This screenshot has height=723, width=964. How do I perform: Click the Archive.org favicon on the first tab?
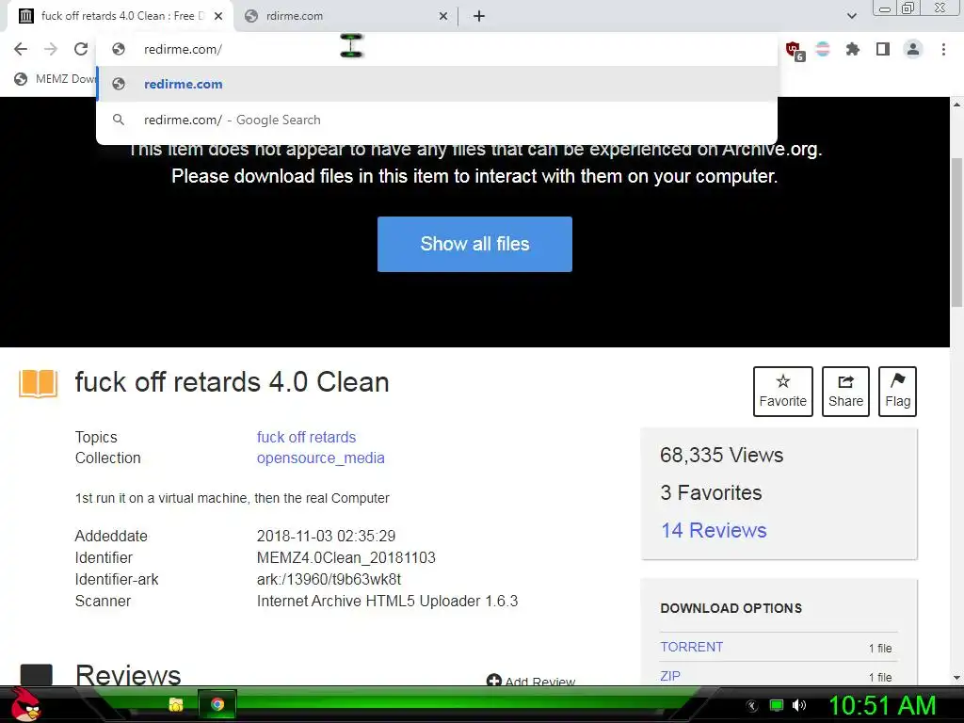(25, 16)
